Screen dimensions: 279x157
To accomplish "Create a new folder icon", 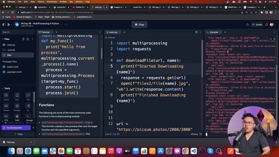I will pyautogui.click(x=28, y=39).
